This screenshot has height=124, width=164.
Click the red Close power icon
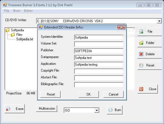[141, 89]
